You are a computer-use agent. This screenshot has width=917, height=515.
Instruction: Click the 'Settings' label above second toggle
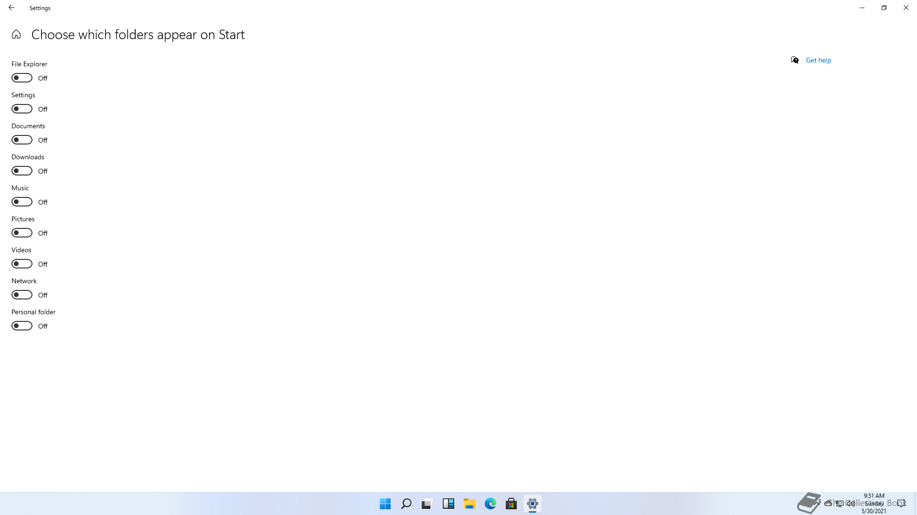point(23,95)
